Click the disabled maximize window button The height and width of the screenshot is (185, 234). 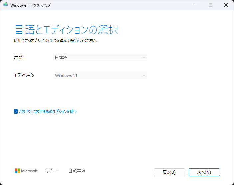(x=211, y=5)
